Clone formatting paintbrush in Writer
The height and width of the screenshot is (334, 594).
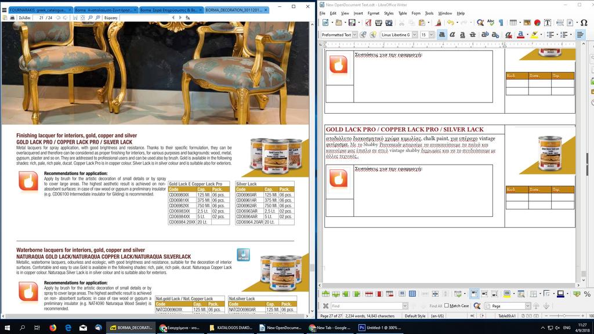click(x=439, y=23)
